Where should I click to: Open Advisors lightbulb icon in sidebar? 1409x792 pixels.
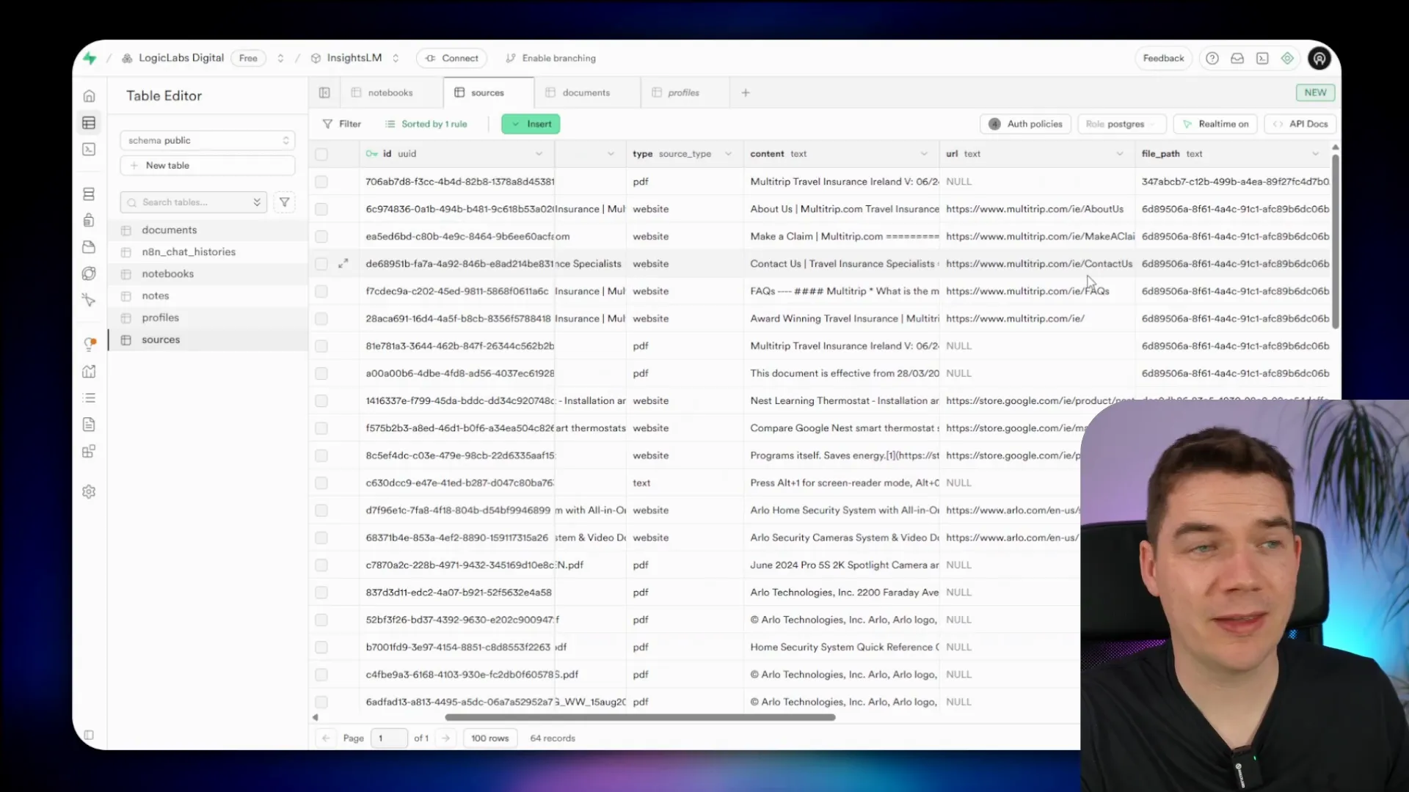(x=89, y=344)
